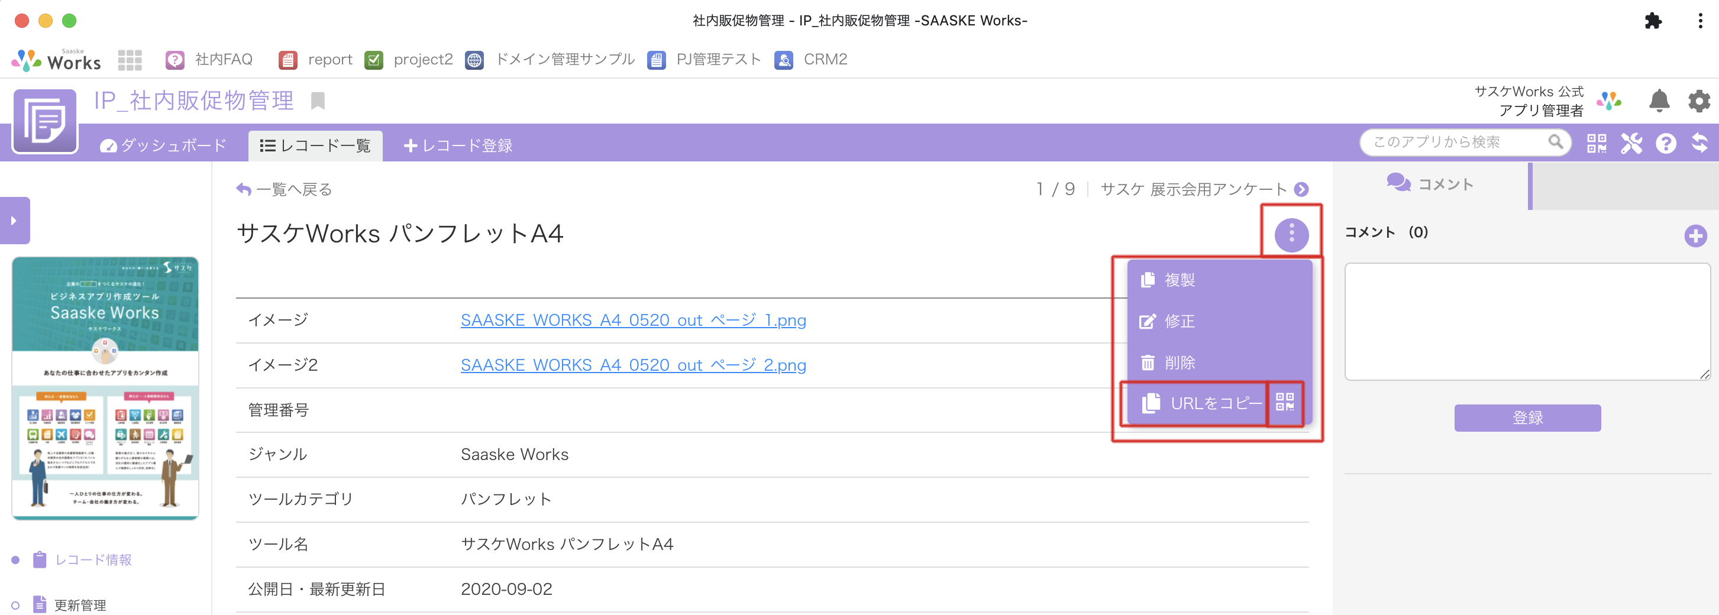Image resolution: width=1719 pixels, height=615 pixels.
Task: Click the next record arrow circle icon
Action: 1301,189
